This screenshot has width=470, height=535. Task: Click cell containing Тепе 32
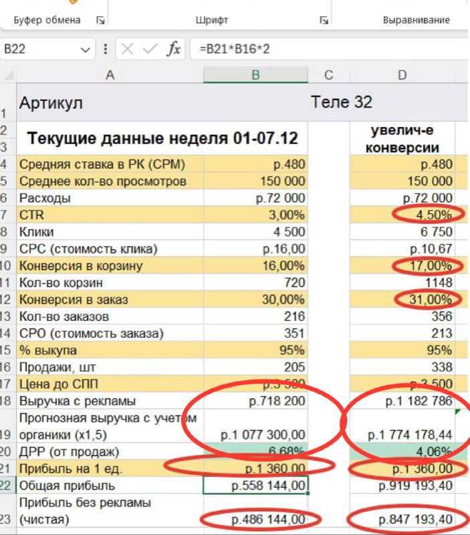tap(341, 103)
